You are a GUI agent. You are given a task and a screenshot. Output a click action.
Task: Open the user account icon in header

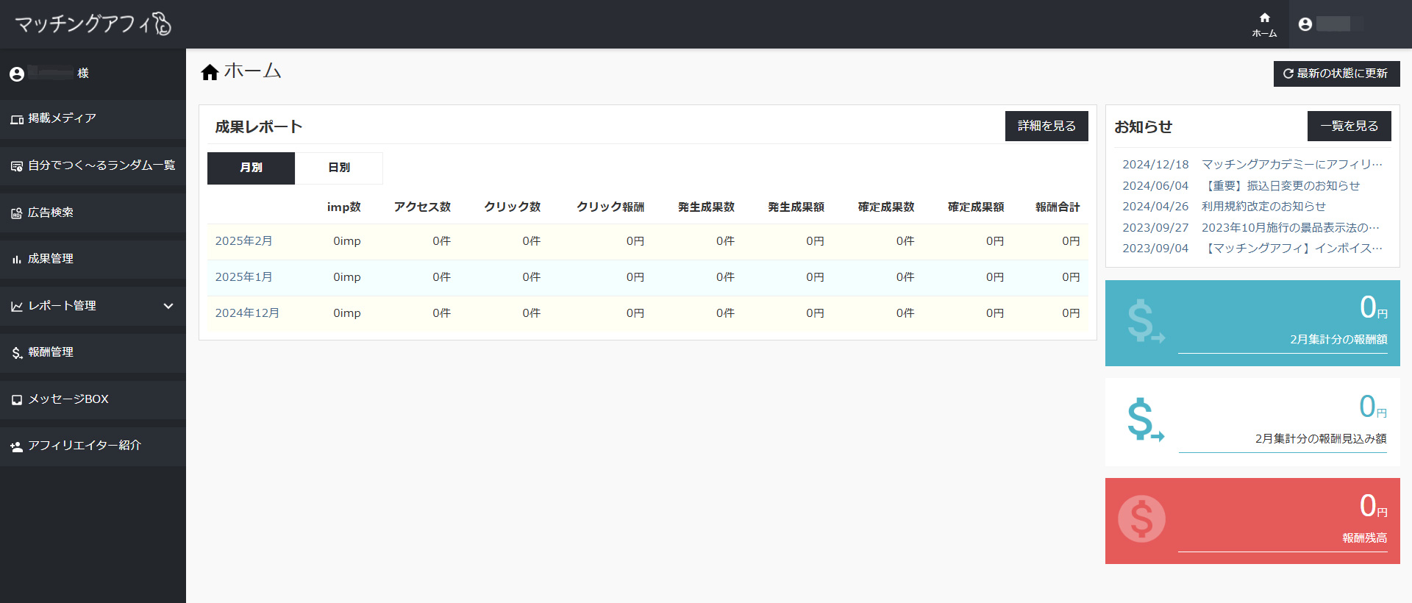click(1305, 24)
